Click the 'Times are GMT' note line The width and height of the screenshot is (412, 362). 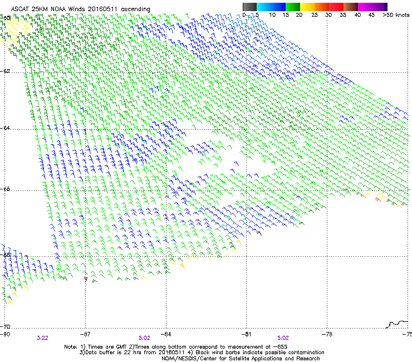[x=176, y=347]
